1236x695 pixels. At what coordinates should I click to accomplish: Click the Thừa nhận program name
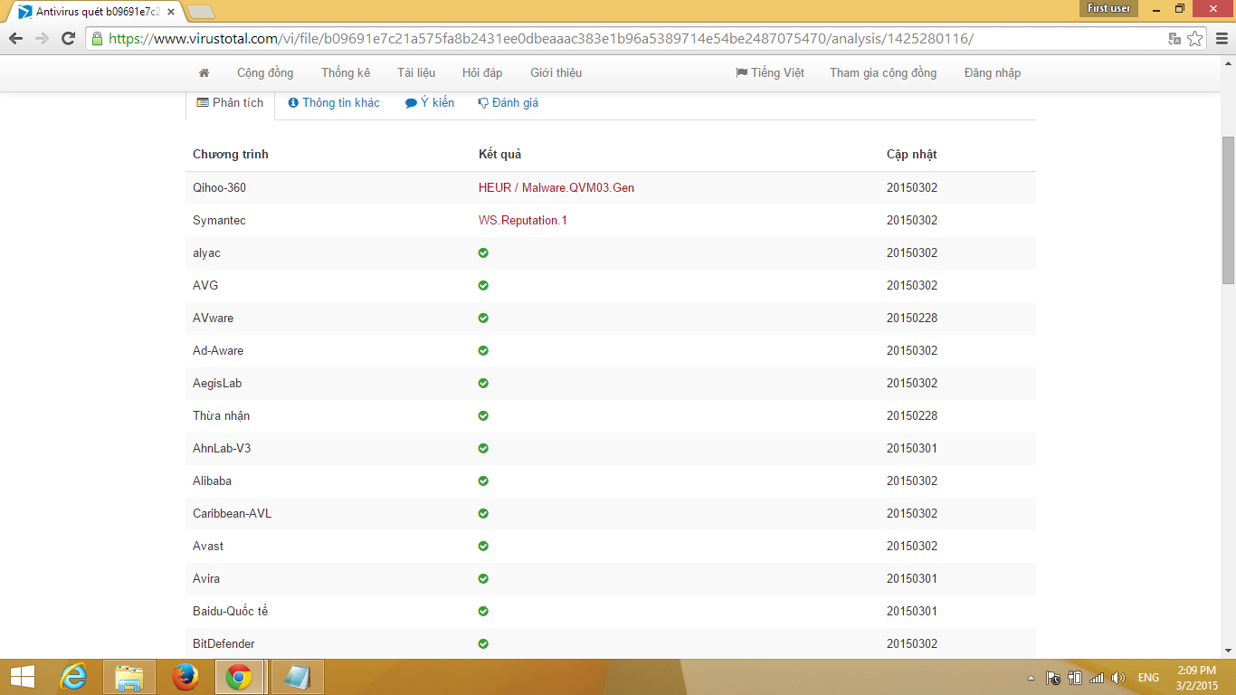(x=222, y=415)
